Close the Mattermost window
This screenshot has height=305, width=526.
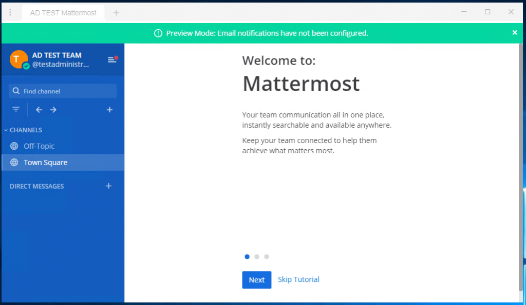point(511,12)
